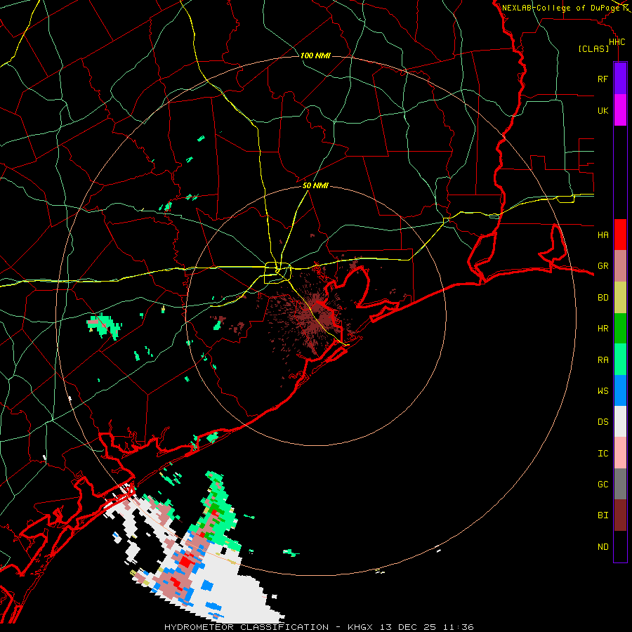This screenshot has height=632, width=632.
Task: Click the HHC product code label
Action: pos(617,42)
